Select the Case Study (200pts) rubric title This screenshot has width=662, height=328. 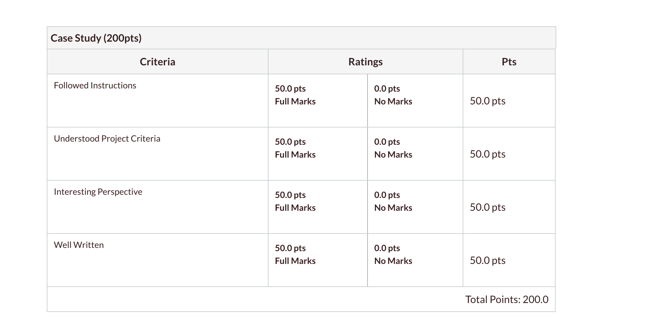tap(96, 38)
